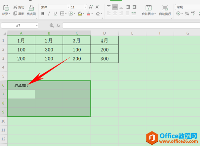Screen dimensions: 200x147
Task: Select column D header
Action: click(104, 33)
